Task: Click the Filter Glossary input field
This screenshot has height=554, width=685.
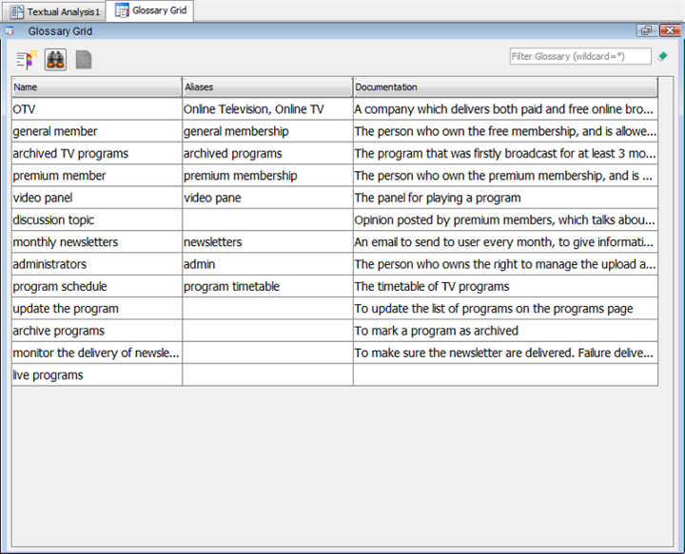Action: tap(580, 56)
